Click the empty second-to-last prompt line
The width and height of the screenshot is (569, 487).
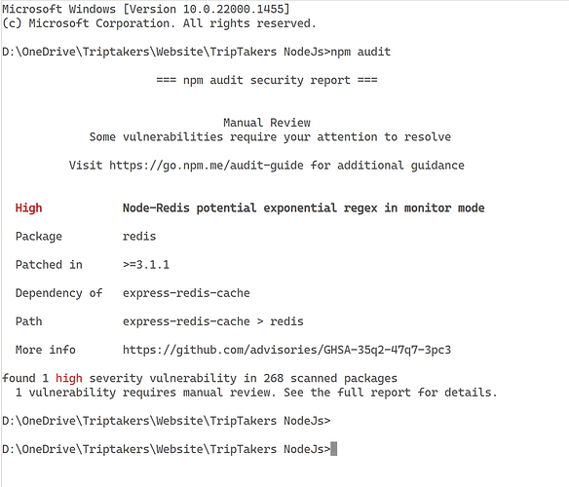(167, 421)
